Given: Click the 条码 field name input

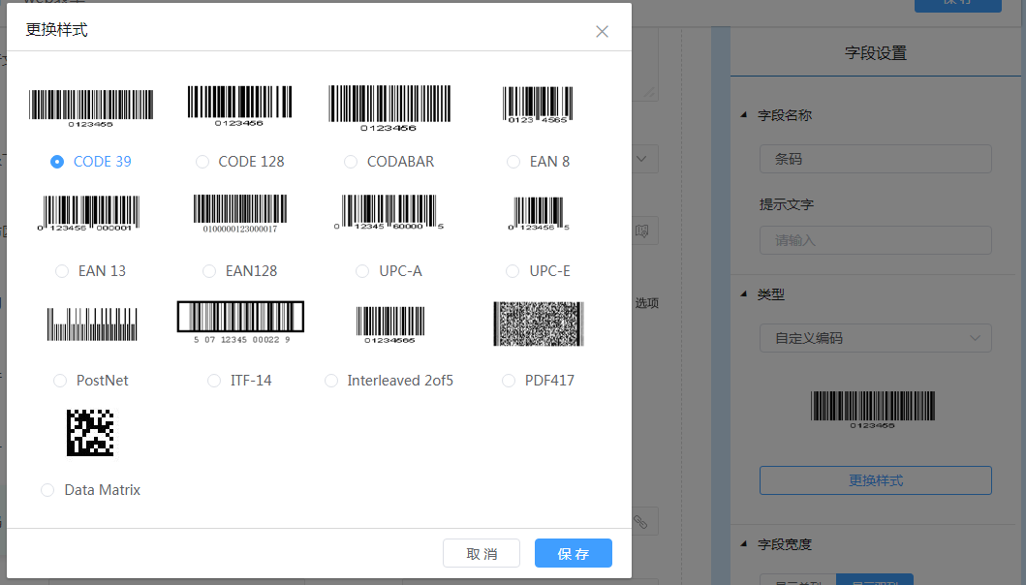Looking at the screenshot, I should click(x=876, y=159).
